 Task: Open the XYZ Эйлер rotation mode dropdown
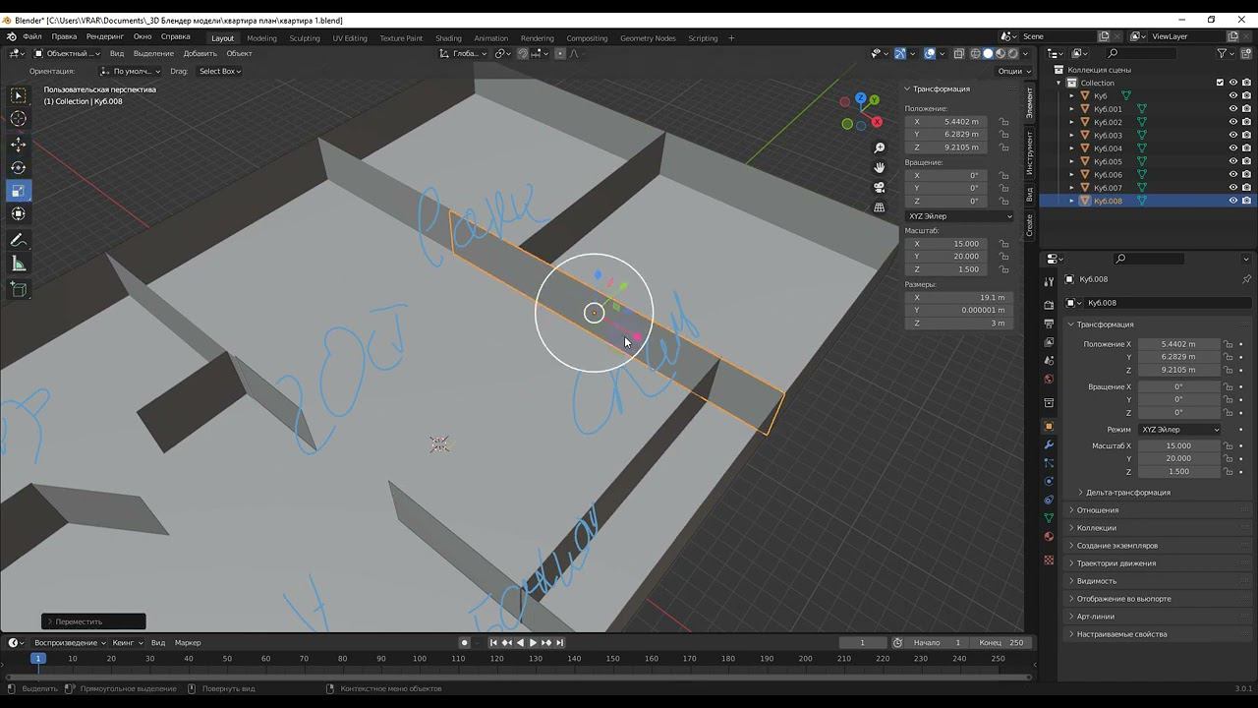[x=959, y=216]
